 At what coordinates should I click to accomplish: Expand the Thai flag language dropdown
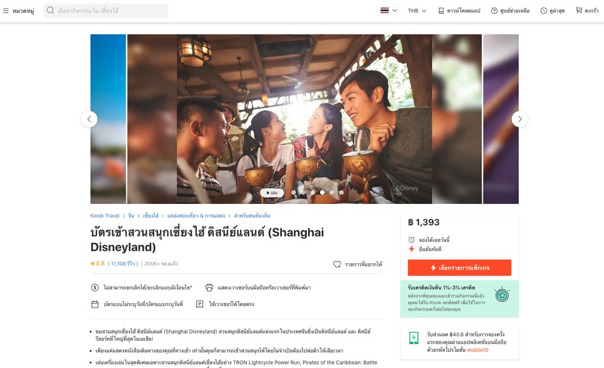(x=388, y=11)
